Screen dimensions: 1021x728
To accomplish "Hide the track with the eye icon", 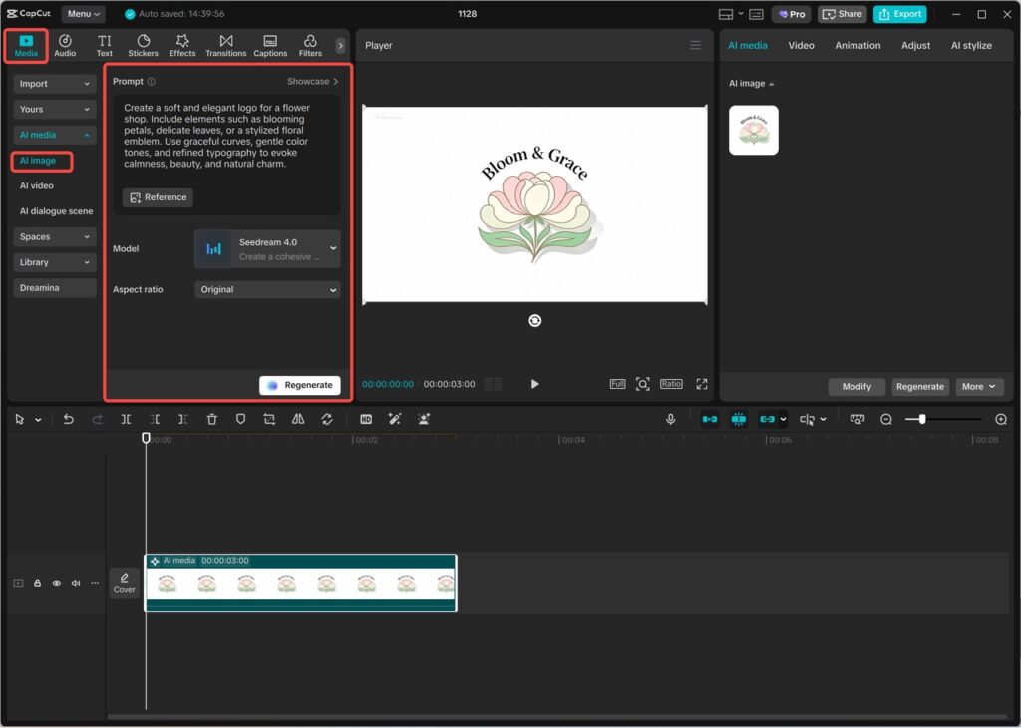I will pos(56,583).
